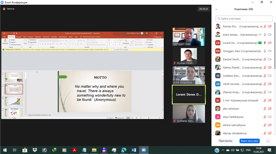Toggle video for Roman Plo... participant
Image resolution: width=276 pixels, height=154 pixels.
coord(269,26)
